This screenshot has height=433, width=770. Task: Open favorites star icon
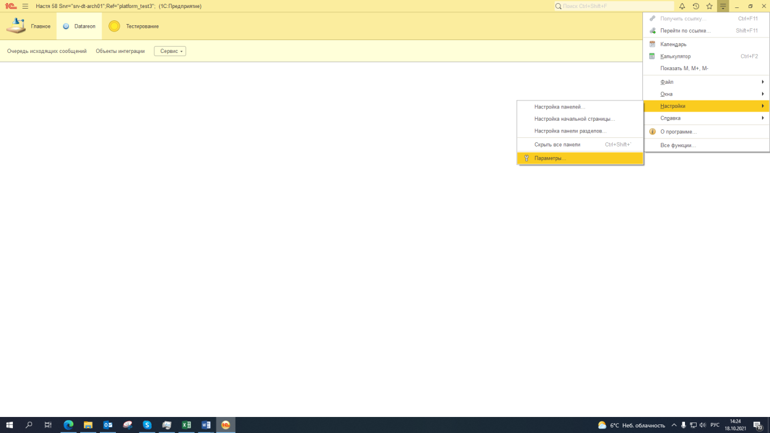(x=709, y=6)
